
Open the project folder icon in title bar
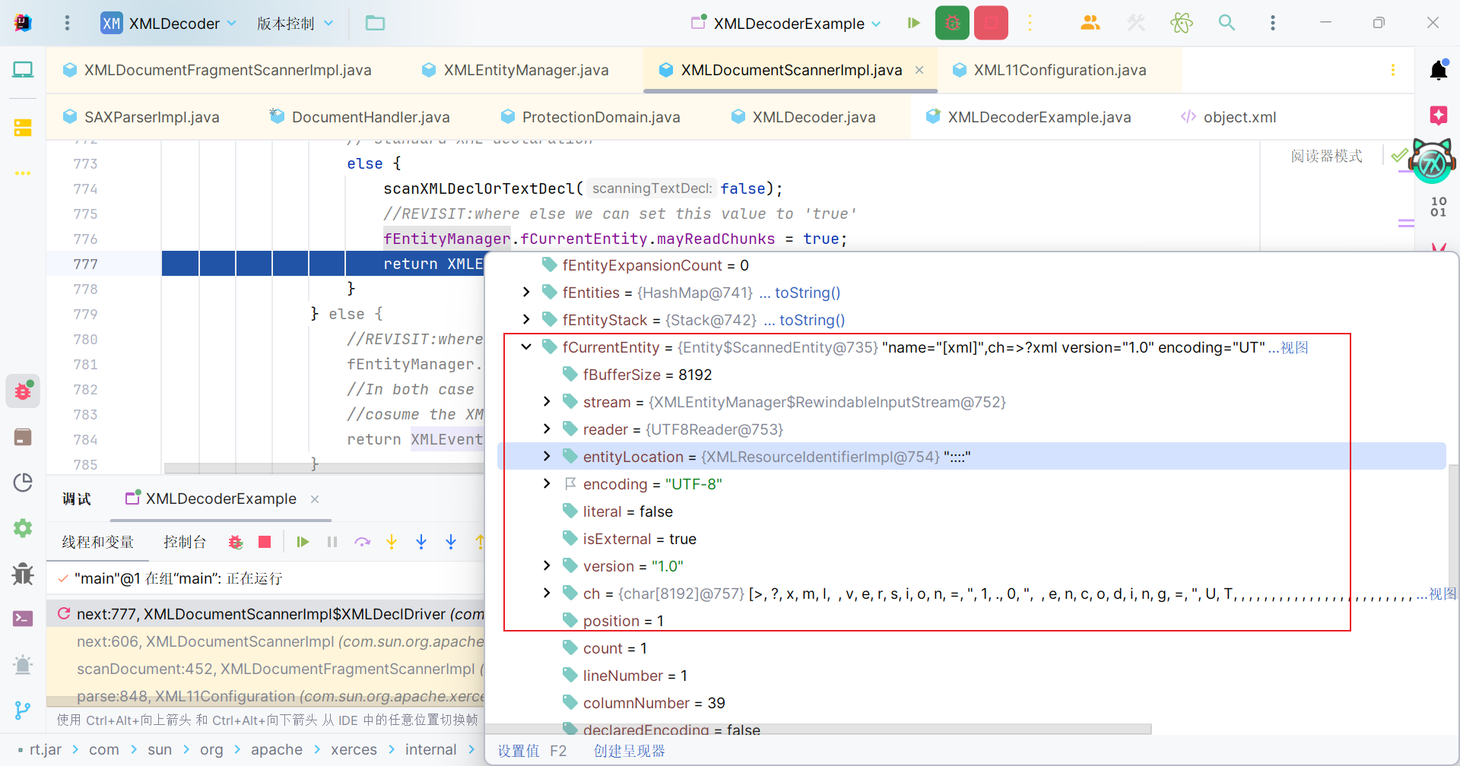pos(375,23)
